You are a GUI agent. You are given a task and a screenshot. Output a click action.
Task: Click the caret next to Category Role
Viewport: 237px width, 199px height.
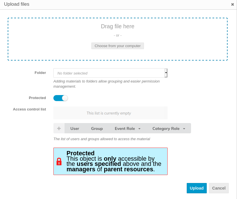coord(184,129)
